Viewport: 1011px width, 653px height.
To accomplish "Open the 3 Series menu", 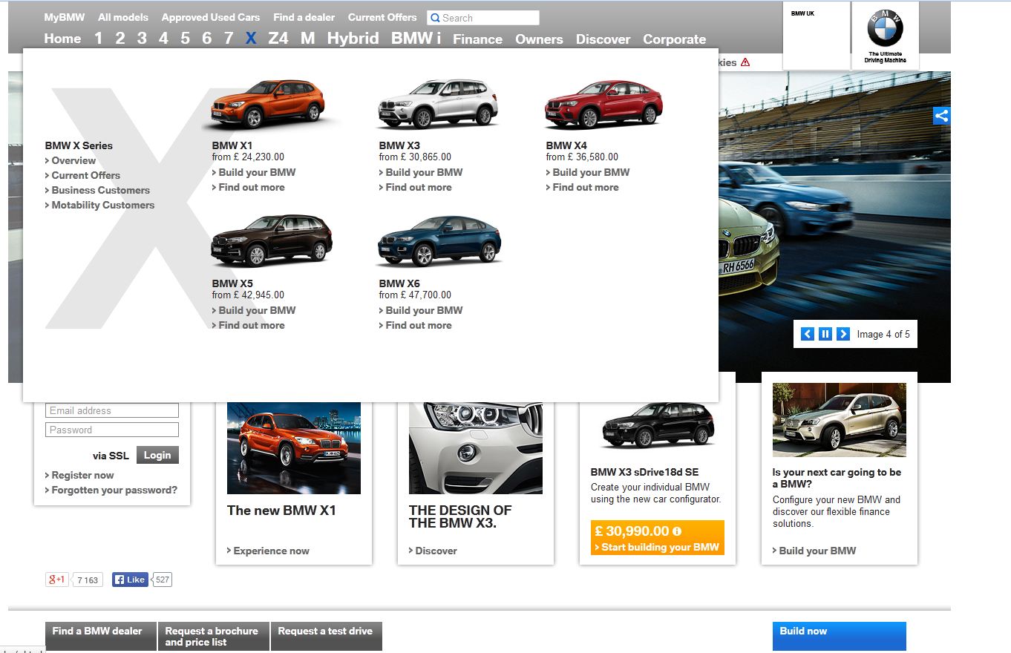I will [141, 38].
